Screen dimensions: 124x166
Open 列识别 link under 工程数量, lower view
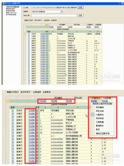point(105,101)
